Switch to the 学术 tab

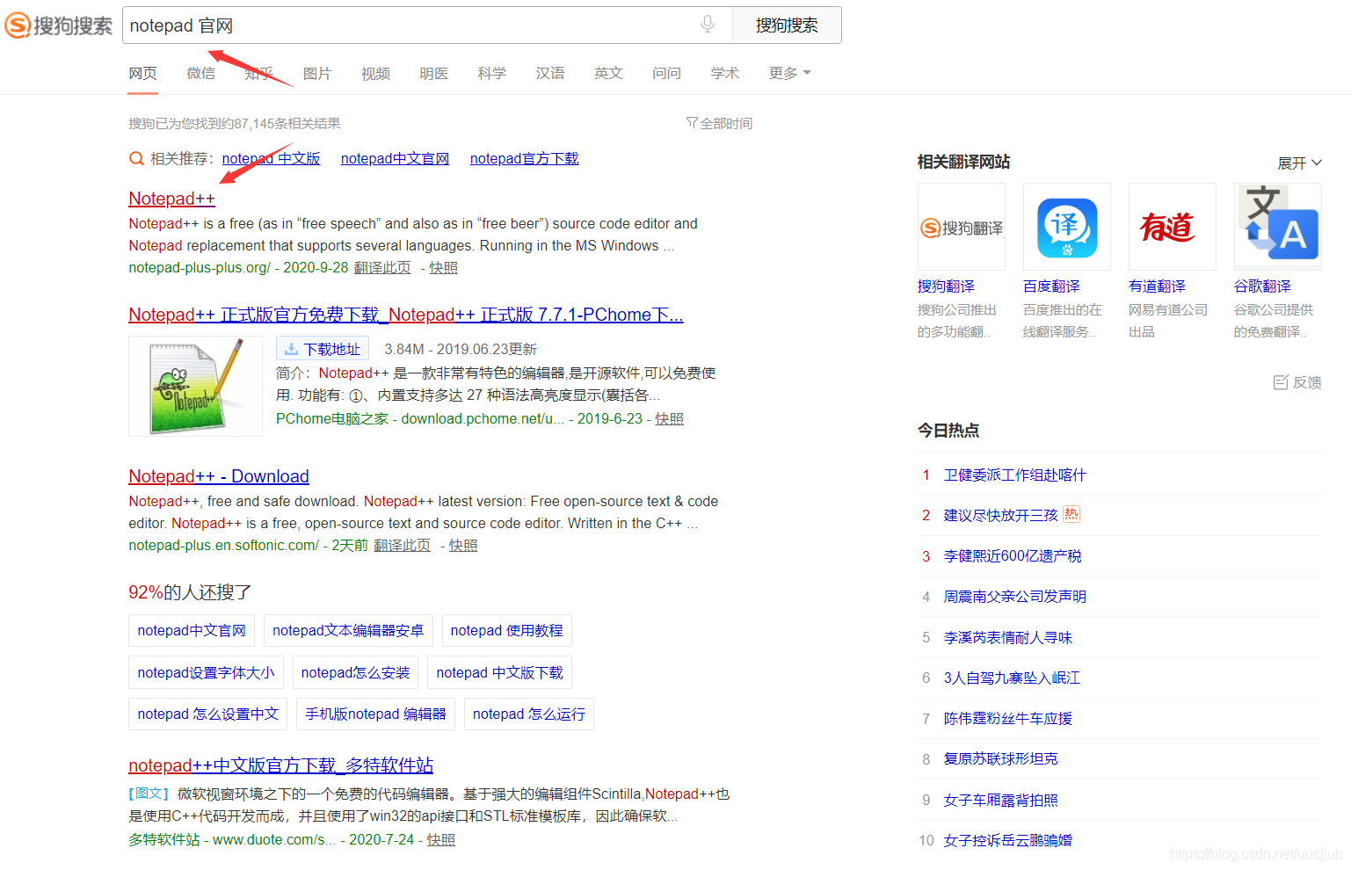(x=725, y=74)
